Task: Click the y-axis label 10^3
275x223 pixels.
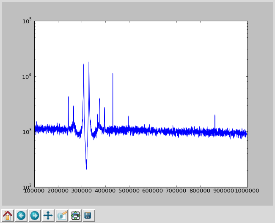Action: click(27, 132)
